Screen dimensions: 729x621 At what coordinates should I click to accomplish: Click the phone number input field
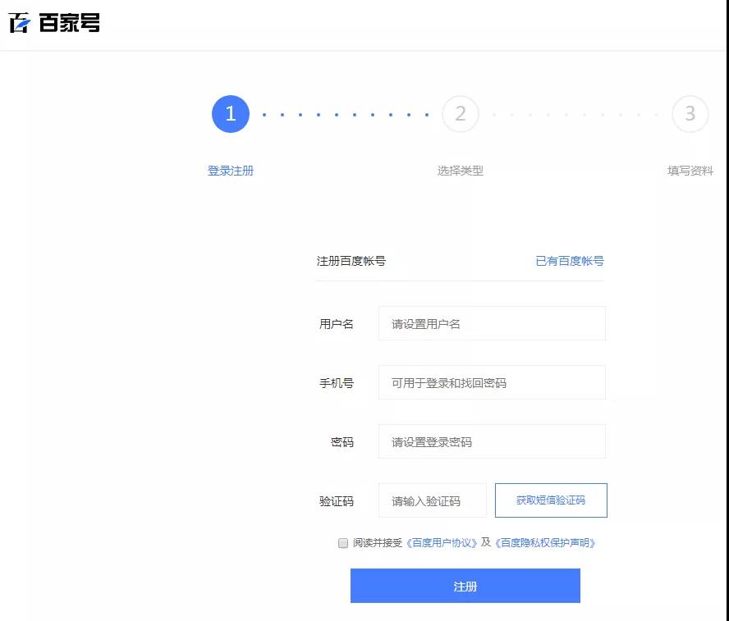coord(491,382)
